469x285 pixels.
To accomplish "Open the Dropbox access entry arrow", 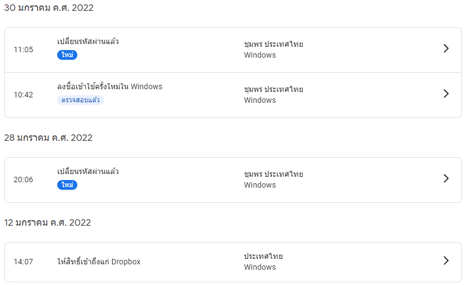I will click(x=446, y=261).
